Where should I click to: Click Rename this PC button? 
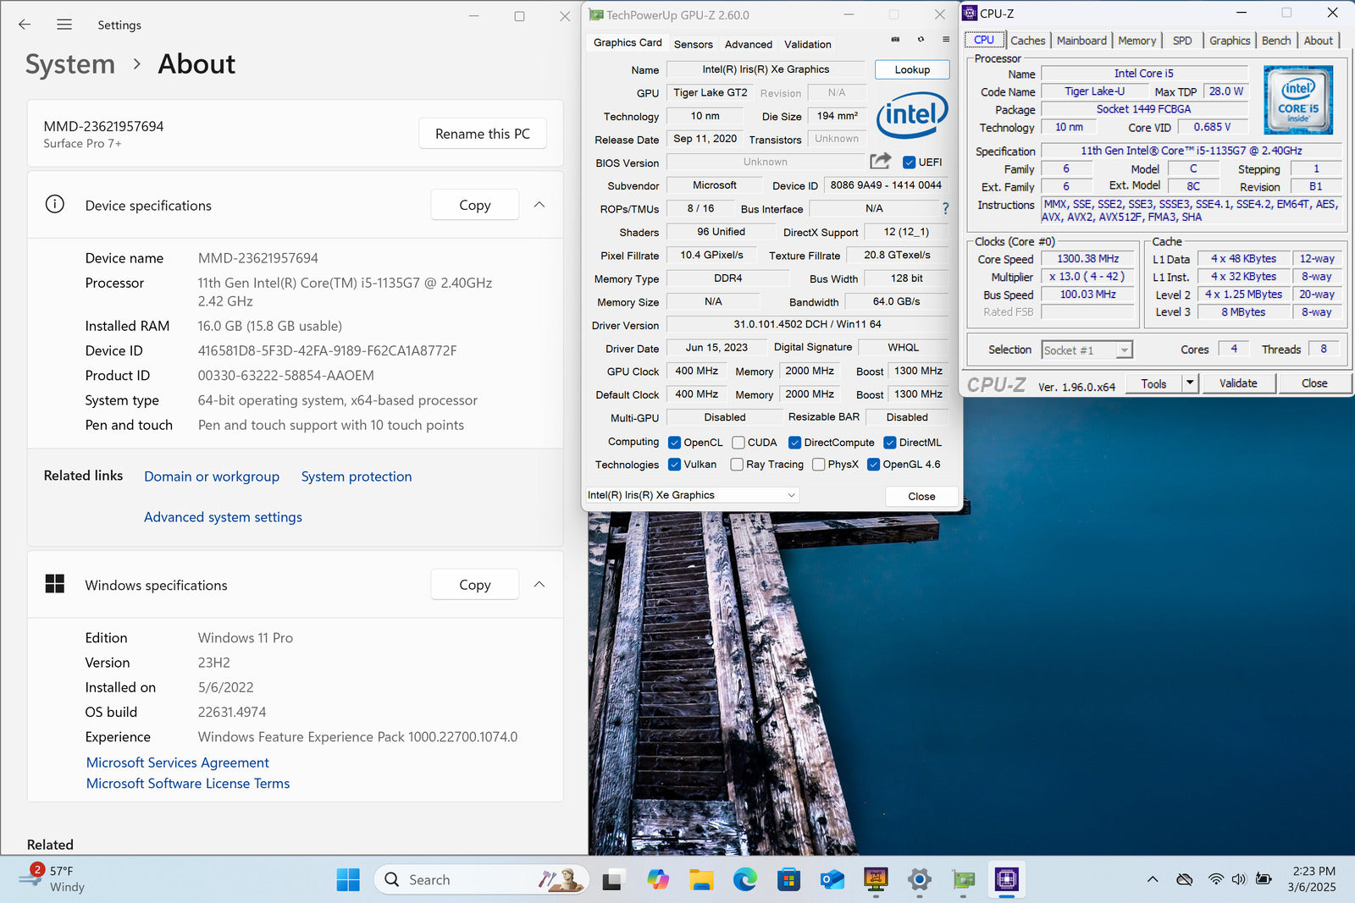point(483,133)
